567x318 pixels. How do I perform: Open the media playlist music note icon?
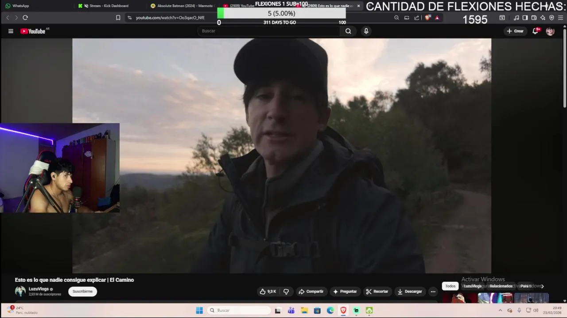pyautogui.click(x=517, y=18)
